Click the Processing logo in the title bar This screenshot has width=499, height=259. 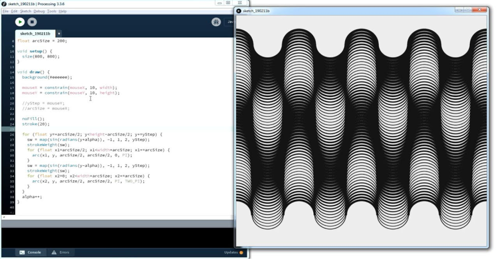tap(4, 4)
